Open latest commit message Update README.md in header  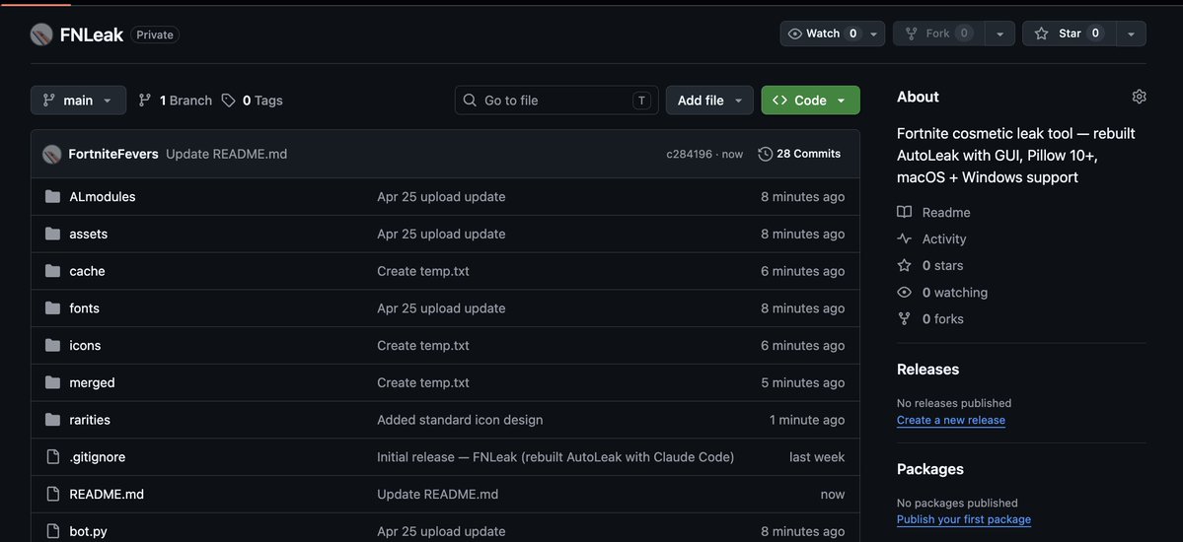[x=226, y=154]
